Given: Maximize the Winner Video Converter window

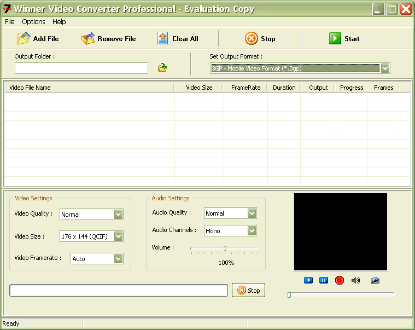Looking at the screenshot, I should pos(392,9).
